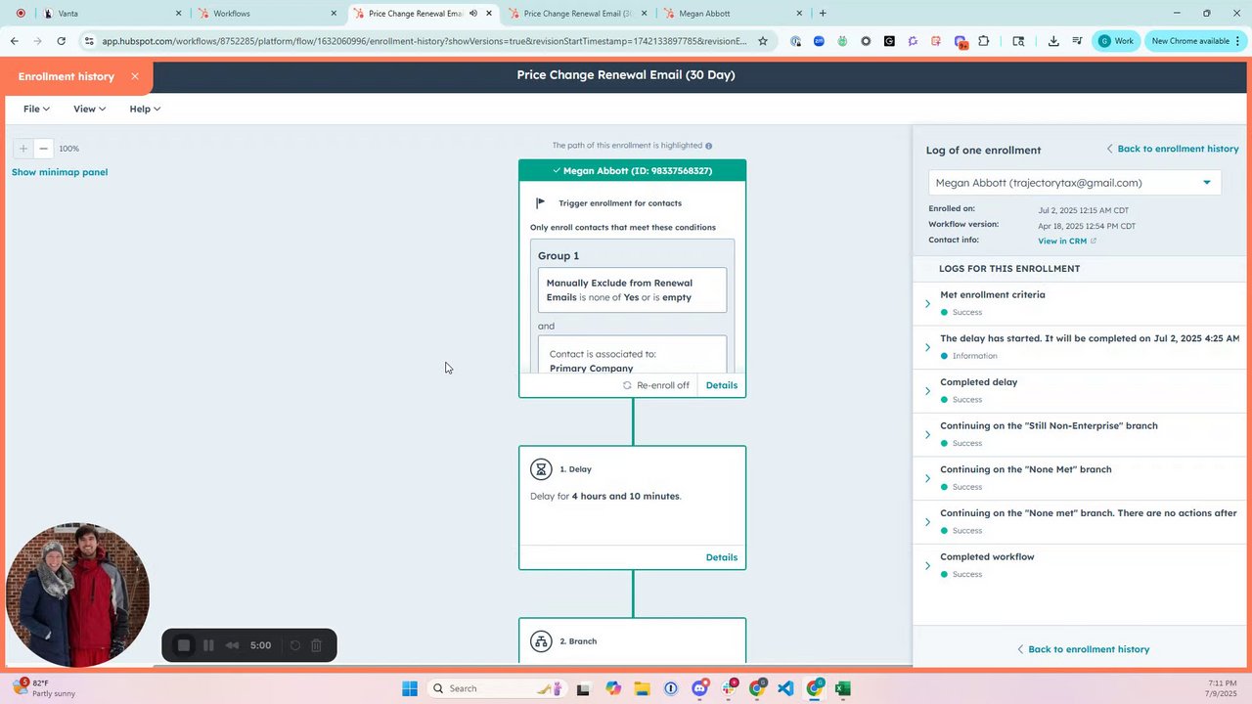Open the View menu
Image resolution: width=1252 pixels, height=704 pixels.
(x=89, y=109)
